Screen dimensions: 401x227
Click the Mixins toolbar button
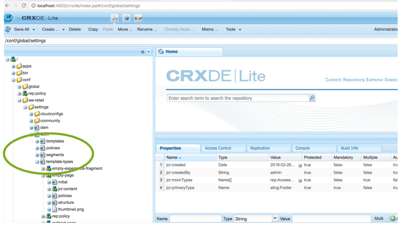pyautogui.click(x=210, y=29)
